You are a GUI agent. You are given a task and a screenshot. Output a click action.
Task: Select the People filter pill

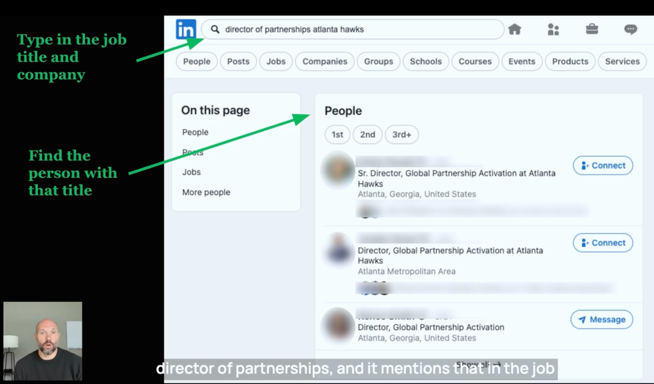point(197,61)
